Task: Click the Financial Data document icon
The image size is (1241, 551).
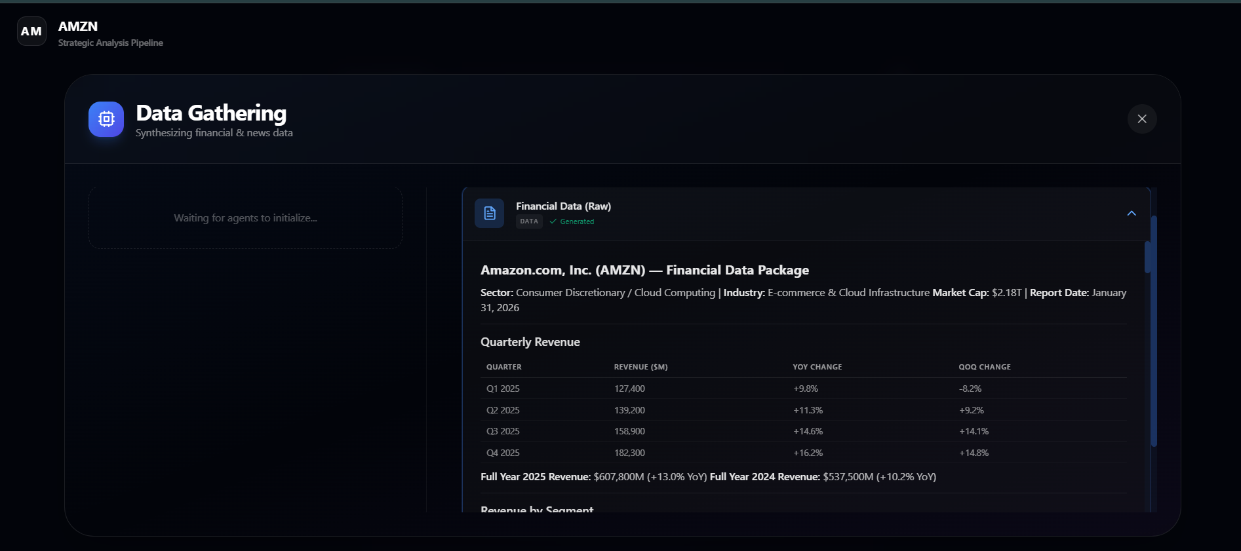Action: tap(490, 213)
